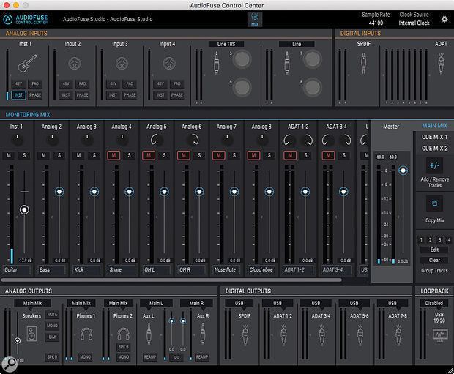This screenshot has width=454, height=374.
Task: Click the Analog 5 pan knob
Action: coord(157,140)
